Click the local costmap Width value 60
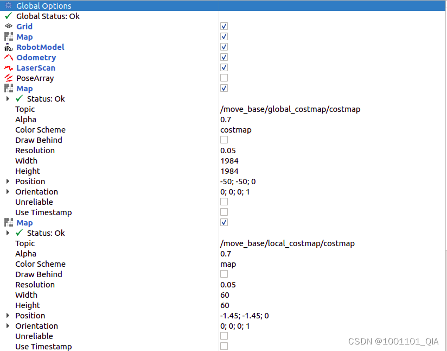Viewport: 447px width, 351px height. click(x=225, y=295)
